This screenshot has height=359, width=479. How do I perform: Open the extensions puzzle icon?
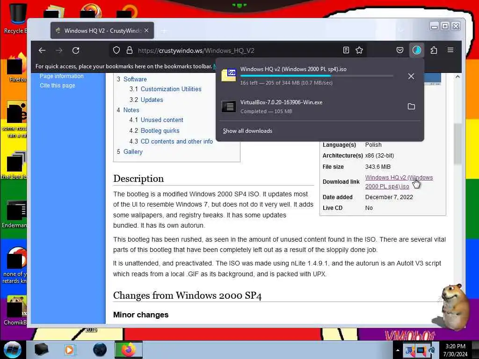[434, 50]
